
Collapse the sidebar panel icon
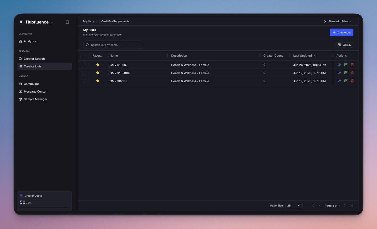click(x=68, y=22)
